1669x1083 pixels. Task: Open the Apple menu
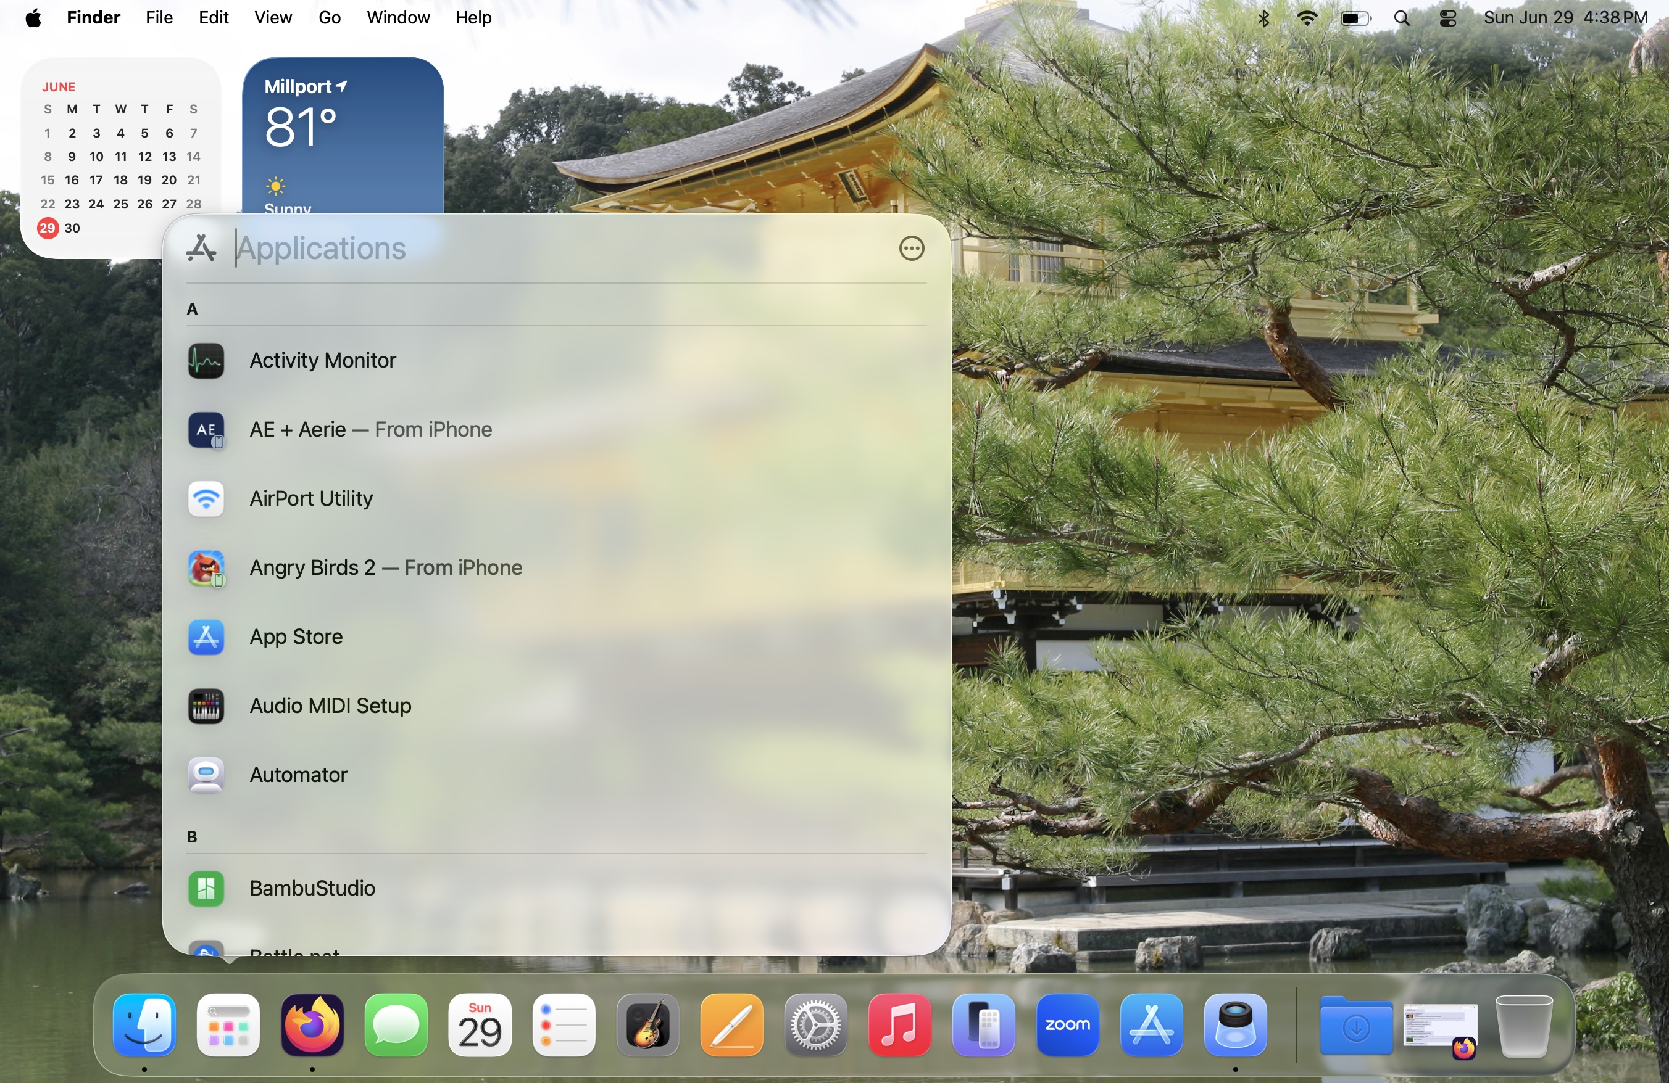33,17
